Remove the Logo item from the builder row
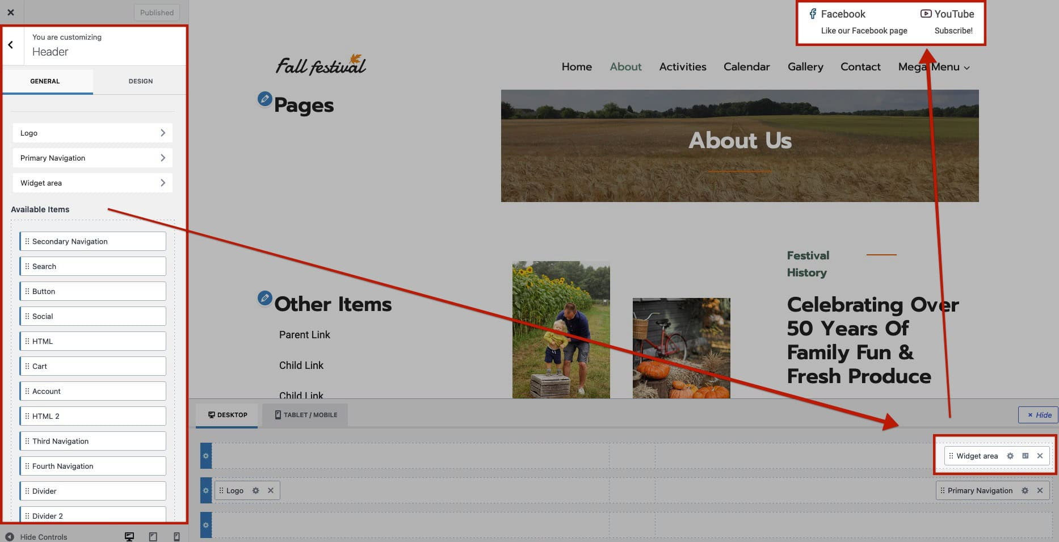This screenshot has width=1059, height=542. click(x=271, y=490)
